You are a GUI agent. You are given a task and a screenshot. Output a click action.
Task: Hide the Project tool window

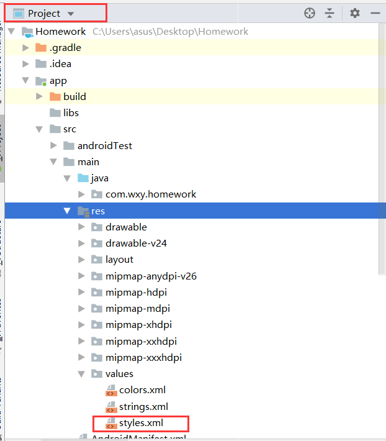pos(375,13)
